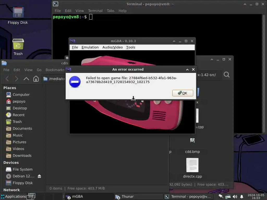Viewport: 267px width, 200px height.
Task: Select the directx.cpp file
Action: click(x=192, y=168)
